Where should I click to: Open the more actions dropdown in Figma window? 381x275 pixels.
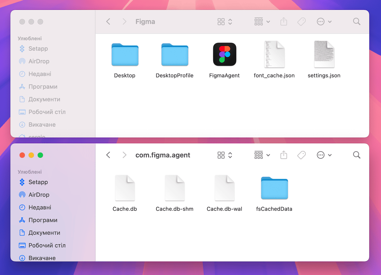click(x=324, y=22)
